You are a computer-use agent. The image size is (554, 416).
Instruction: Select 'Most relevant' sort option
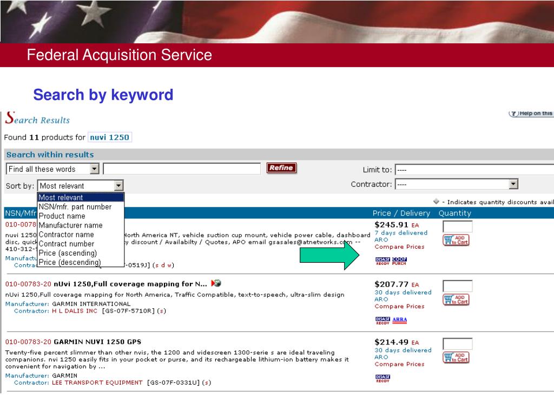coord(81,197)
